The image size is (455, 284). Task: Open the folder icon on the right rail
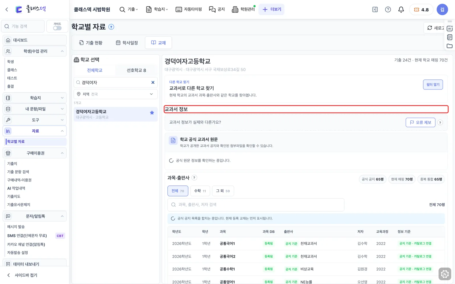coord(450,46)
